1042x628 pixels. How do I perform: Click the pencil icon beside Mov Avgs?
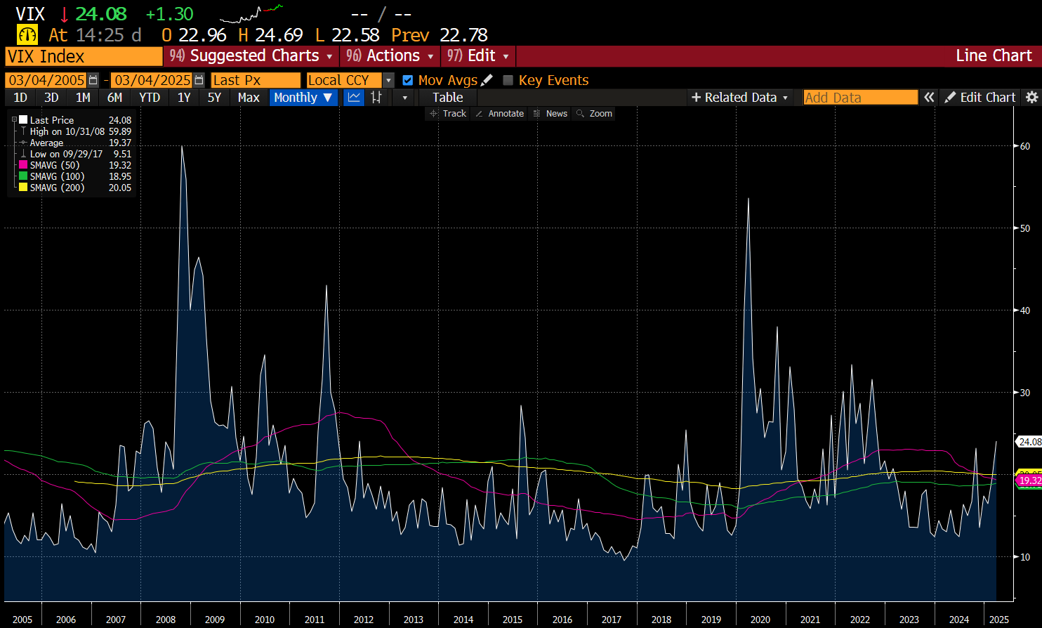coord(487,80)
